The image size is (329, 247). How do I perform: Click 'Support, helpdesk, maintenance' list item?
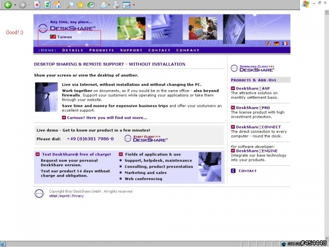pyautogui.click(x=158, y=161)
